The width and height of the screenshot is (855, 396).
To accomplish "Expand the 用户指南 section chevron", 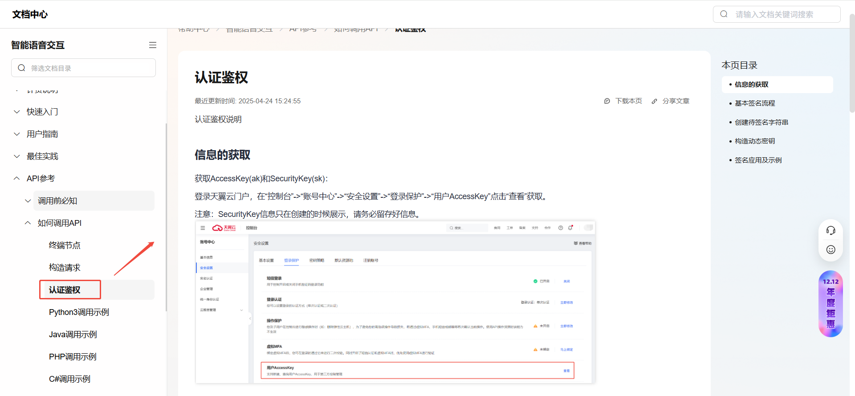I will click(x=17, y=134).
